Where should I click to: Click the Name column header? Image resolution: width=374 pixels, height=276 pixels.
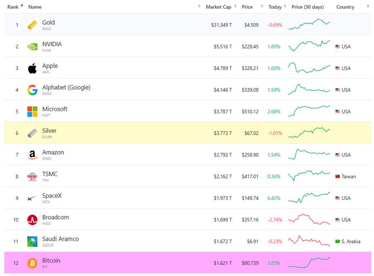[x=35, y=7]
